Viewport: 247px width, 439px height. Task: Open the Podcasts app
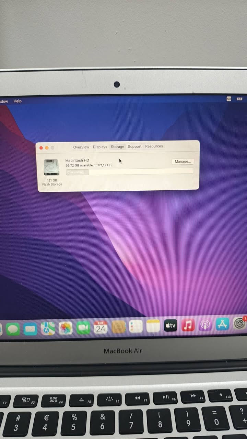(205, 325)
